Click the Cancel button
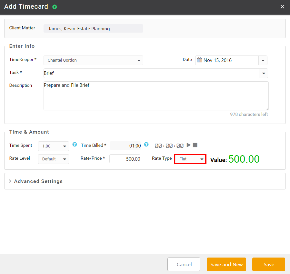 [x=184, y=264]
